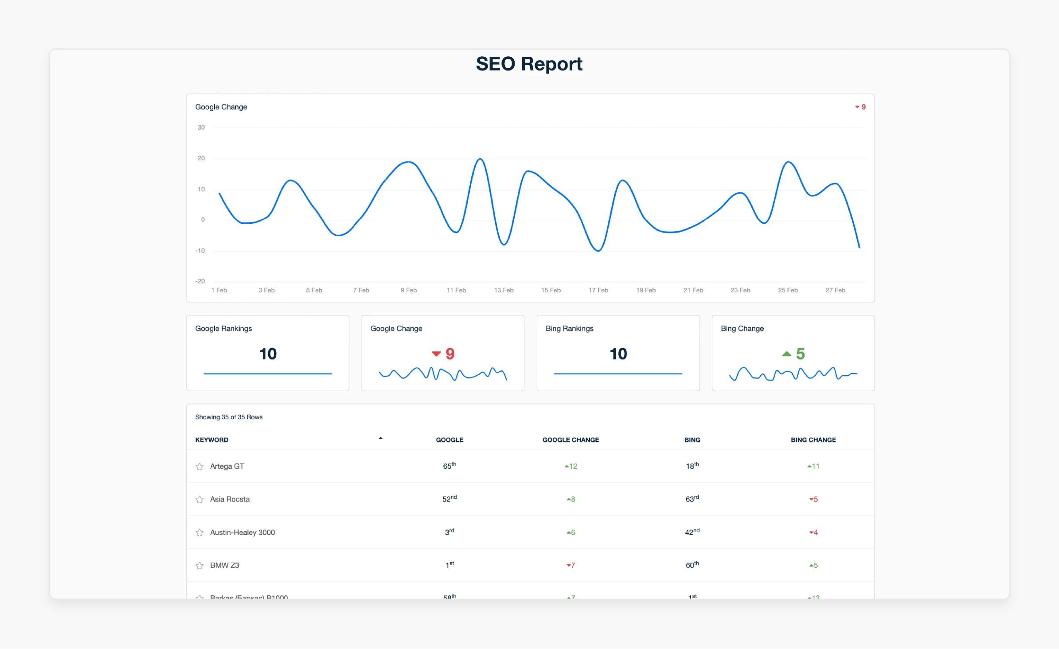Click the 'Google Rankings' card title
Image resolution: width=1059 pixels, height=649 pixels.
coord(223,328)
